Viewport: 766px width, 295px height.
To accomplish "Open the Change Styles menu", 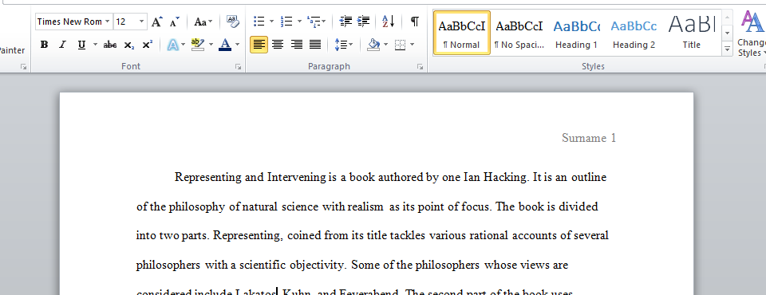I will tap(752, 33).
